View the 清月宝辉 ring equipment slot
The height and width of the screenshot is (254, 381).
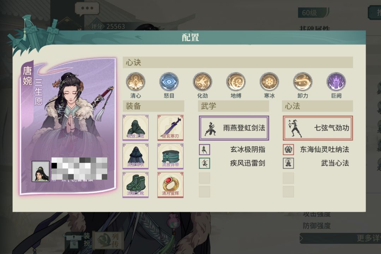point(170,185)
